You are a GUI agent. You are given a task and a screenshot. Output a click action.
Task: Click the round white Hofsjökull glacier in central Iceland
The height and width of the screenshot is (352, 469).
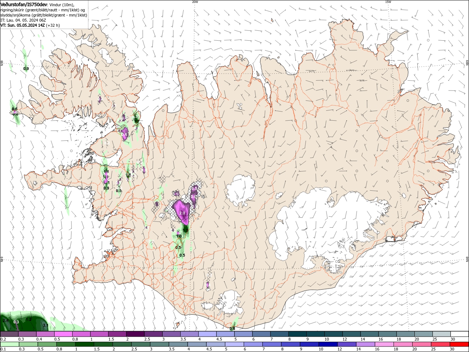click(241, 191)
